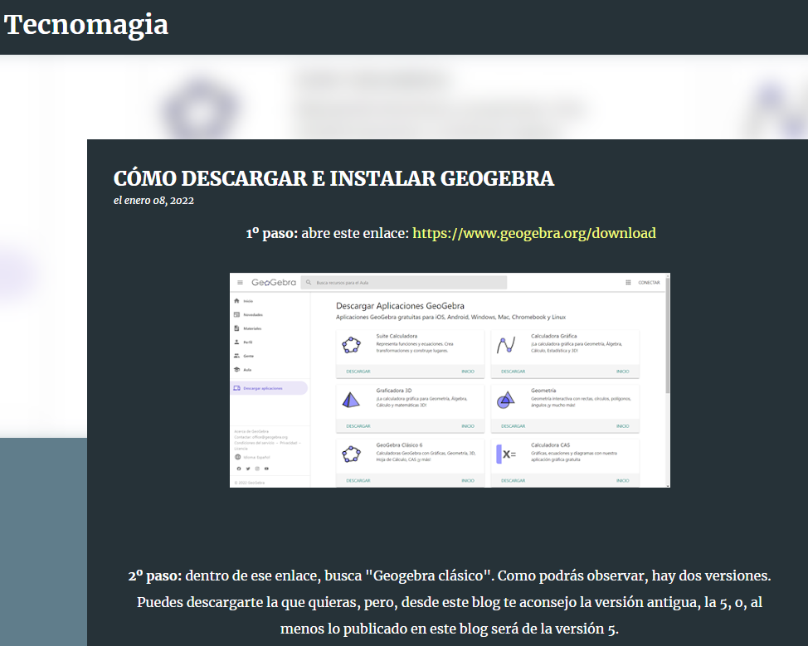Click the Busca recursos search field

(406, 283)
